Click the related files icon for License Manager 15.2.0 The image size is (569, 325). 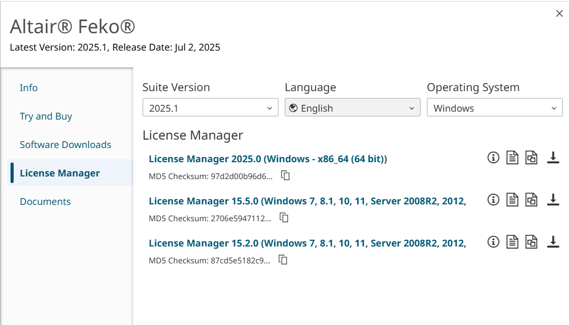pyautogui.click(x=531, y=242)
